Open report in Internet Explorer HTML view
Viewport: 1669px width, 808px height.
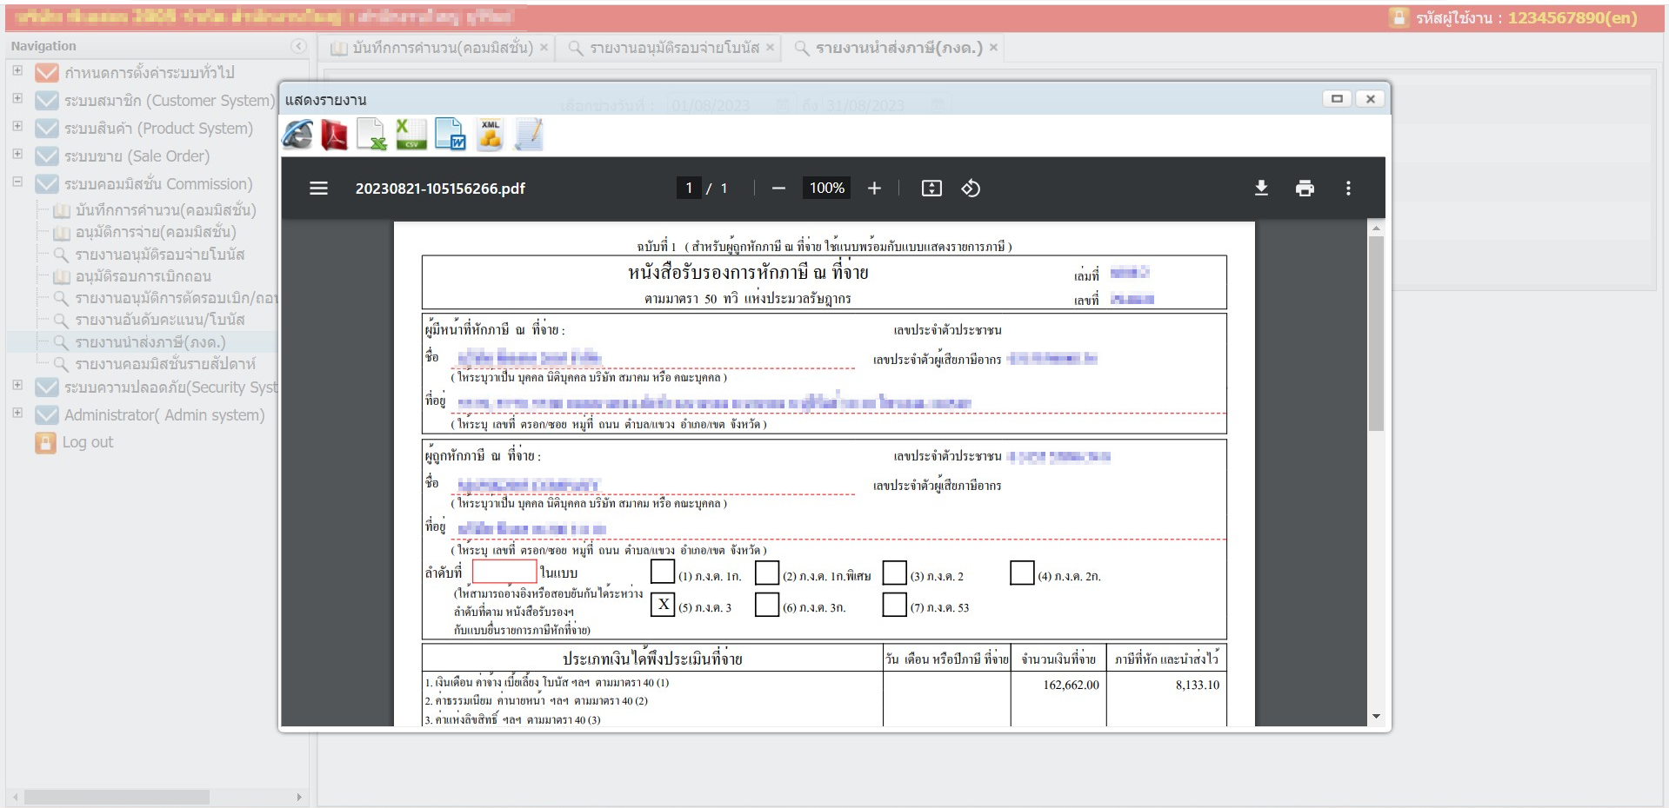click(297, 136)
